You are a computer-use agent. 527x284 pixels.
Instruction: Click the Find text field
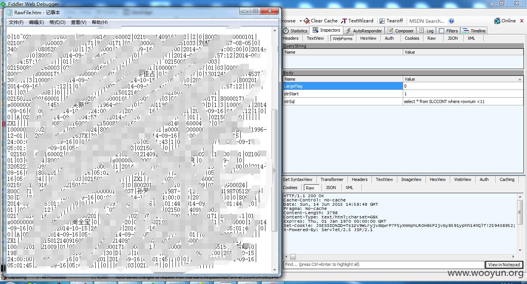[384, 264]
